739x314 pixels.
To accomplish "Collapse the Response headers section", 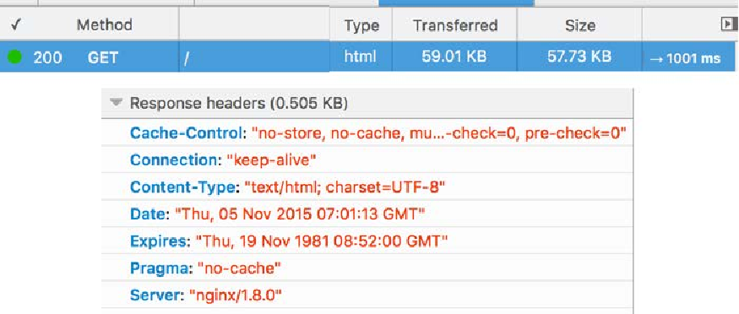I will pos(116,103).
